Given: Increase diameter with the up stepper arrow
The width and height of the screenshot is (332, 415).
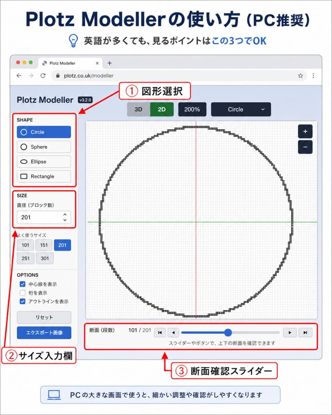Looking at the screenshot, I should click(x=65, y=215).
